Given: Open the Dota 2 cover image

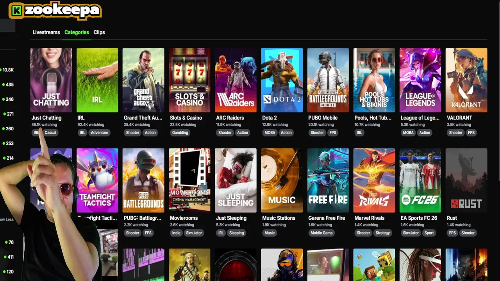Looking at the screenshot, I should [x=282, y=80].
